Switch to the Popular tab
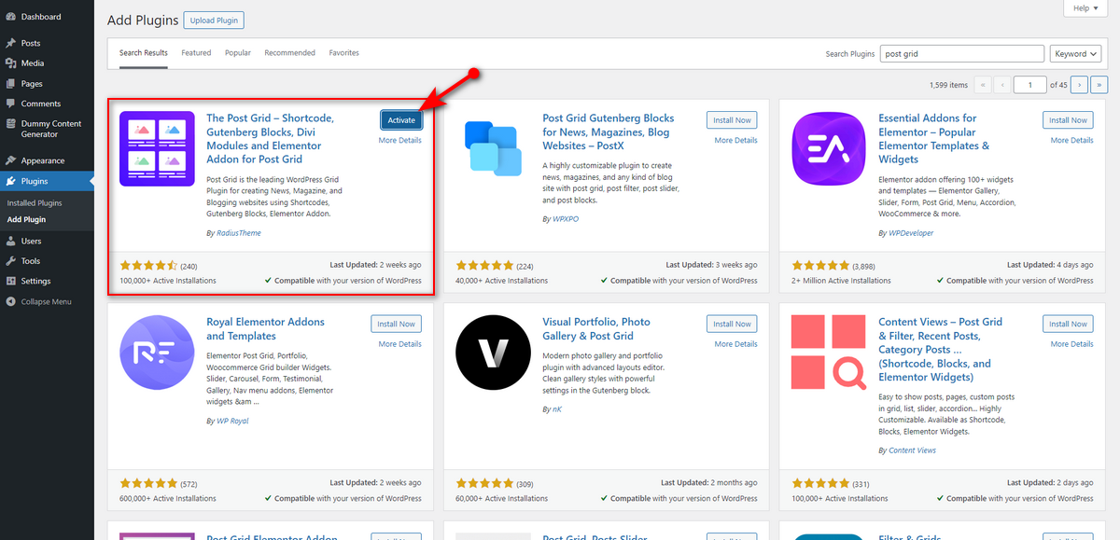The width and height of the screenshot is (1120, 540). coord(238,53)
